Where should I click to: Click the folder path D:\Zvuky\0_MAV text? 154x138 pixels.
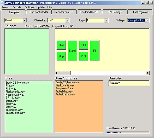click(49, 26)
